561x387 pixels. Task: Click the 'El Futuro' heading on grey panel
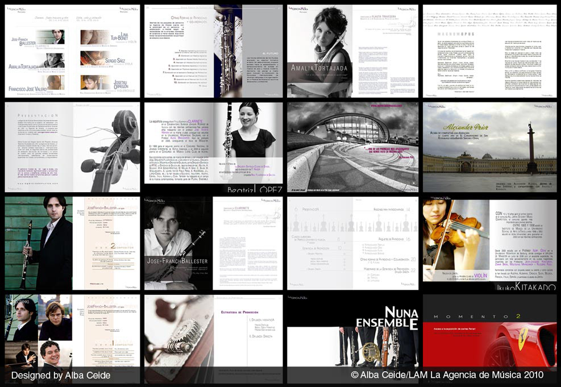pyautogui.click(x=270, y=53)
